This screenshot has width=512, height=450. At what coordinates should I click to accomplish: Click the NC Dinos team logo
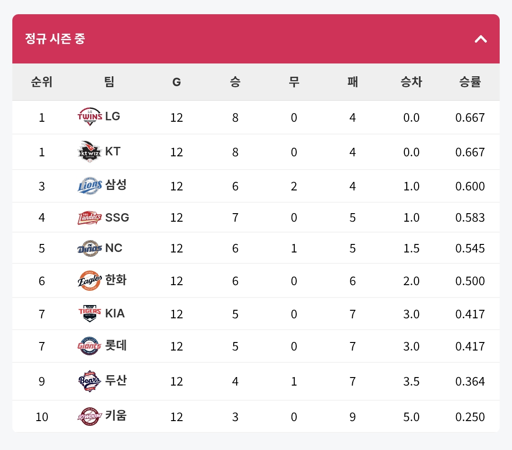coord(90,248)
